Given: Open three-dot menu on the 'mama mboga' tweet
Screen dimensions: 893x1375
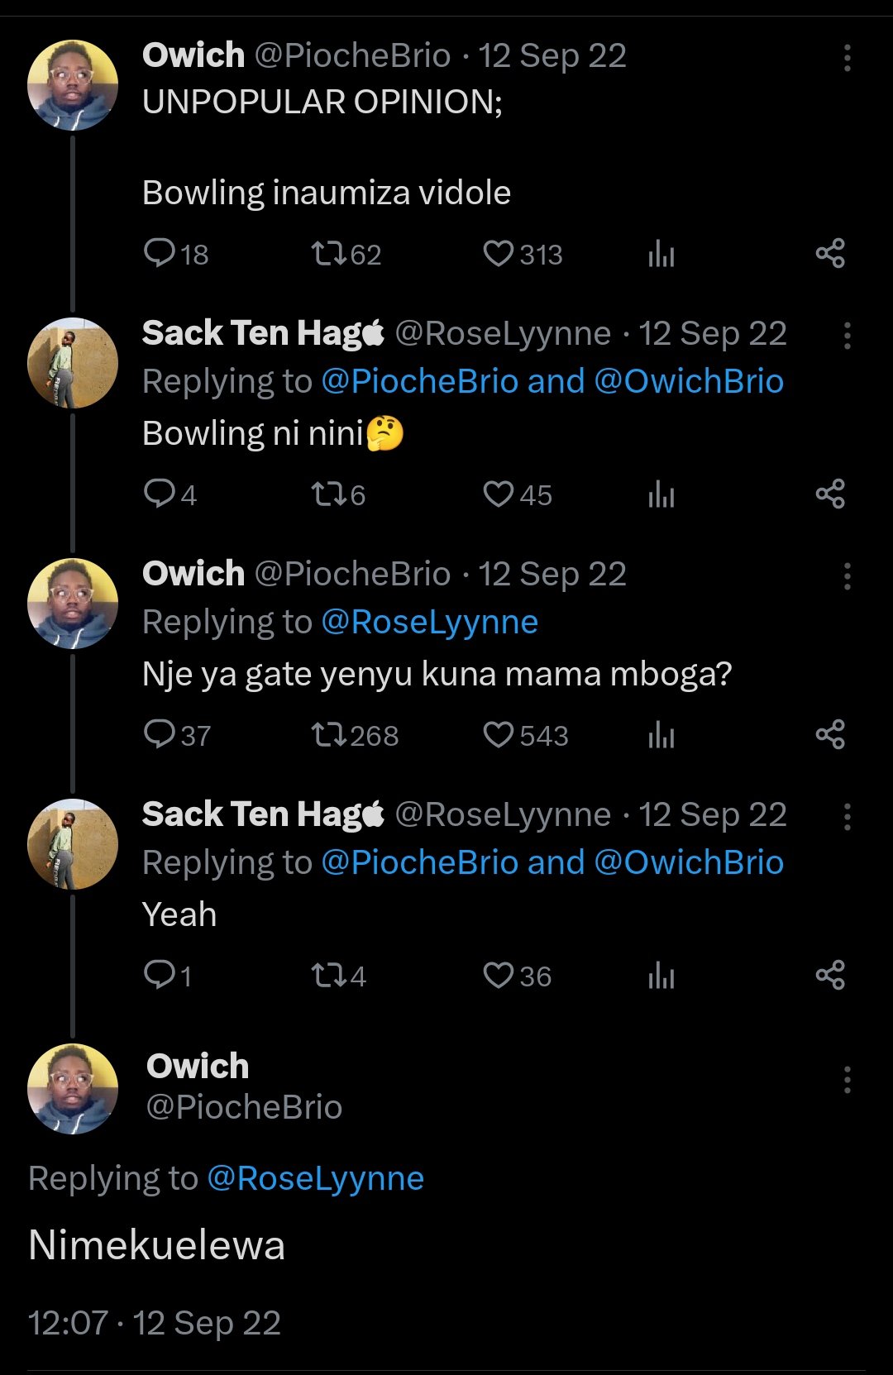Looking at the screenshot, I should 847,576.
